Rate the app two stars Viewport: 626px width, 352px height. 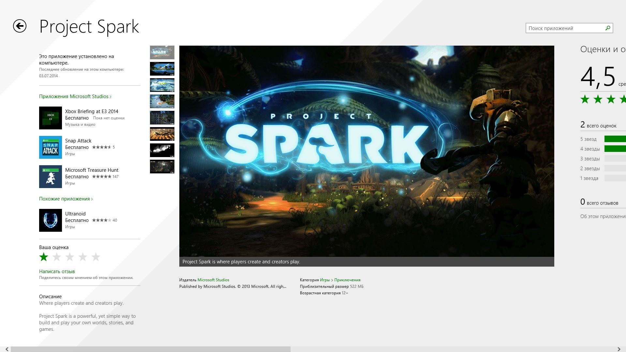click(57, 257)
